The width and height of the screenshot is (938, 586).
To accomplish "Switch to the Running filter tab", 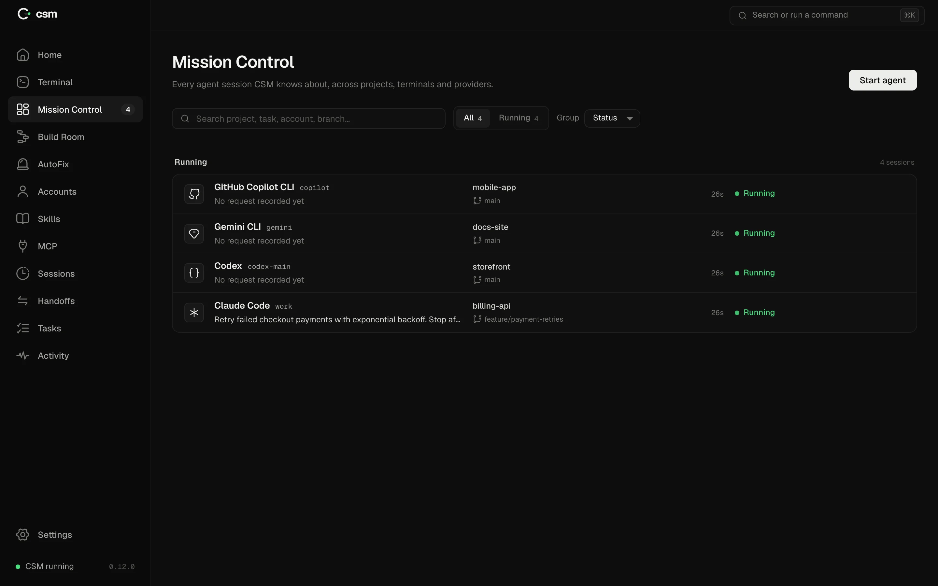I will [518, 118].
